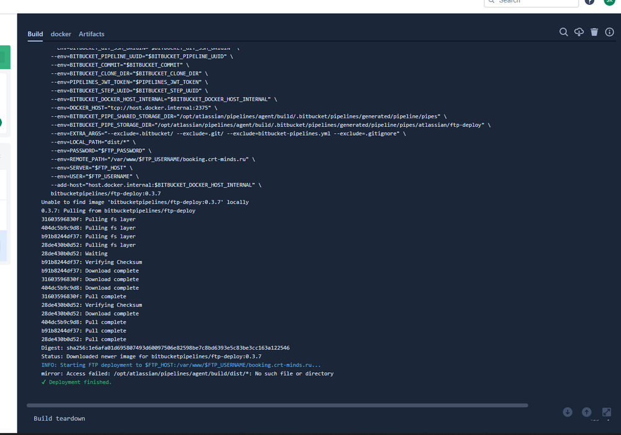
Task: Click the '0.3.7: Pulling from bitbucketpipelines/ftp-deploy' line
Action: [x=118, y=211]
